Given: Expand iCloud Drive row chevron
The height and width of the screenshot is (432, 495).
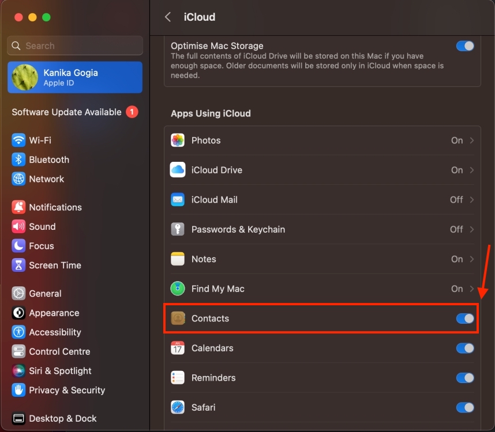Looking at the screenshot, I should [472, 170].
